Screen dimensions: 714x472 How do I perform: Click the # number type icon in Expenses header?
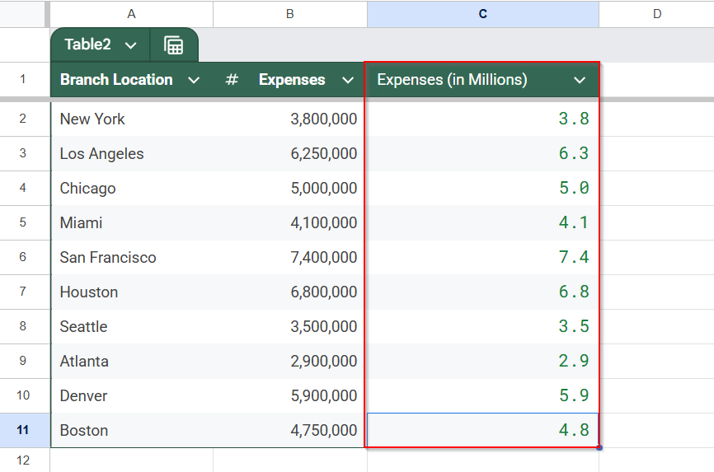232,80
